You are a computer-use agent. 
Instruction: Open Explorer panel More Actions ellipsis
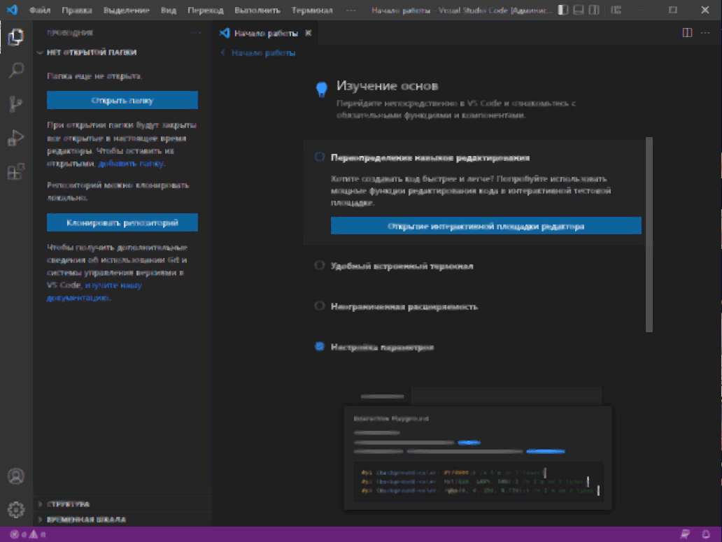click(196, 33)
